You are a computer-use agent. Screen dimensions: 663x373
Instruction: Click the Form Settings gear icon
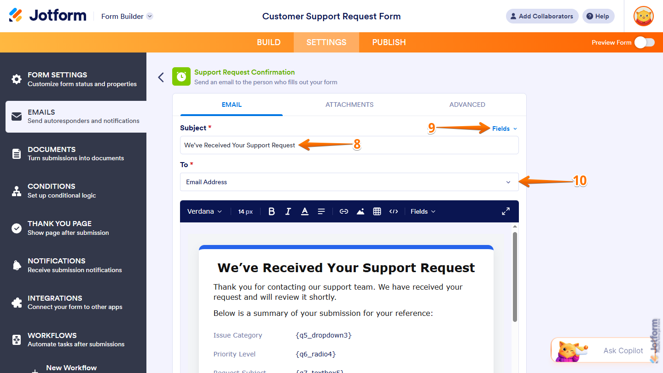[x=17, y=79]
